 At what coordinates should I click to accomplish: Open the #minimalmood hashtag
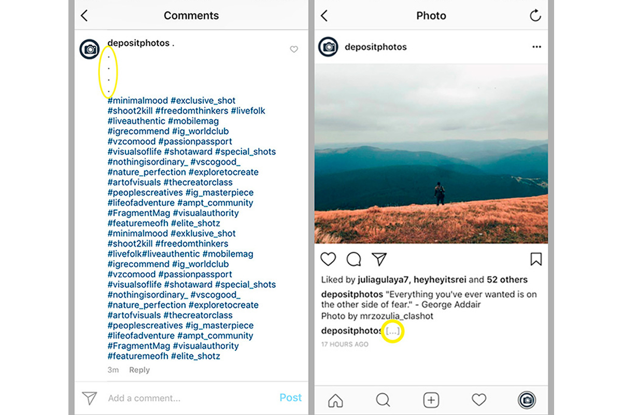tap(137, 101)
